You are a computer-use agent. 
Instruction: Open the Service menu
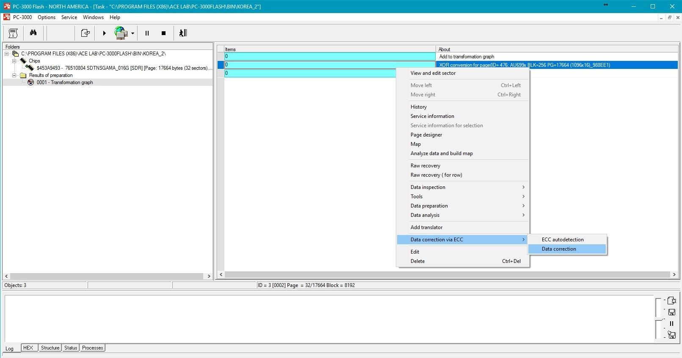[x=69, y=17]
